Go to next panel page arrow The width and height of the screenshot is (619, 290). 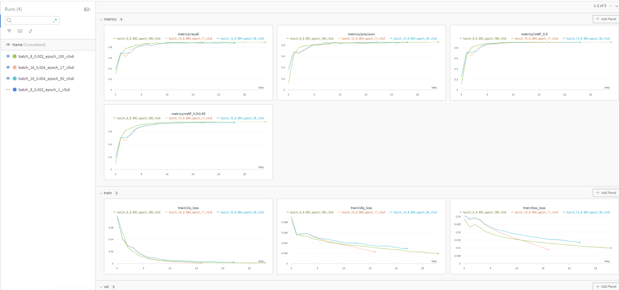616,6
